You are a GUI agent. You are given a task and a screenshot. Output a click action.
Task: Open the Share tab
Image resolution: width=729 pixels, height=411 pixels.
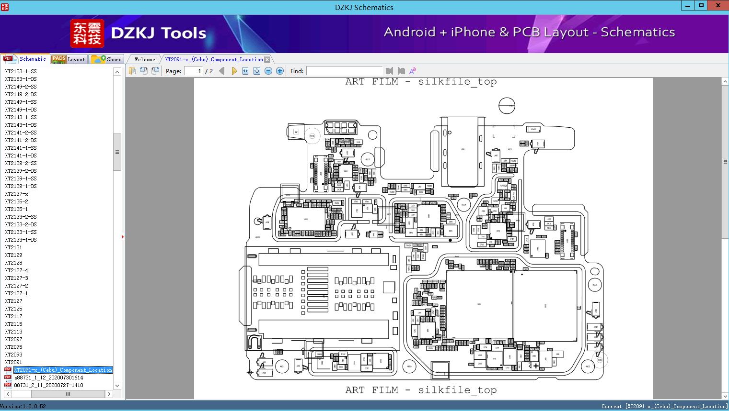pyautogui.click(x=107, y=59)
